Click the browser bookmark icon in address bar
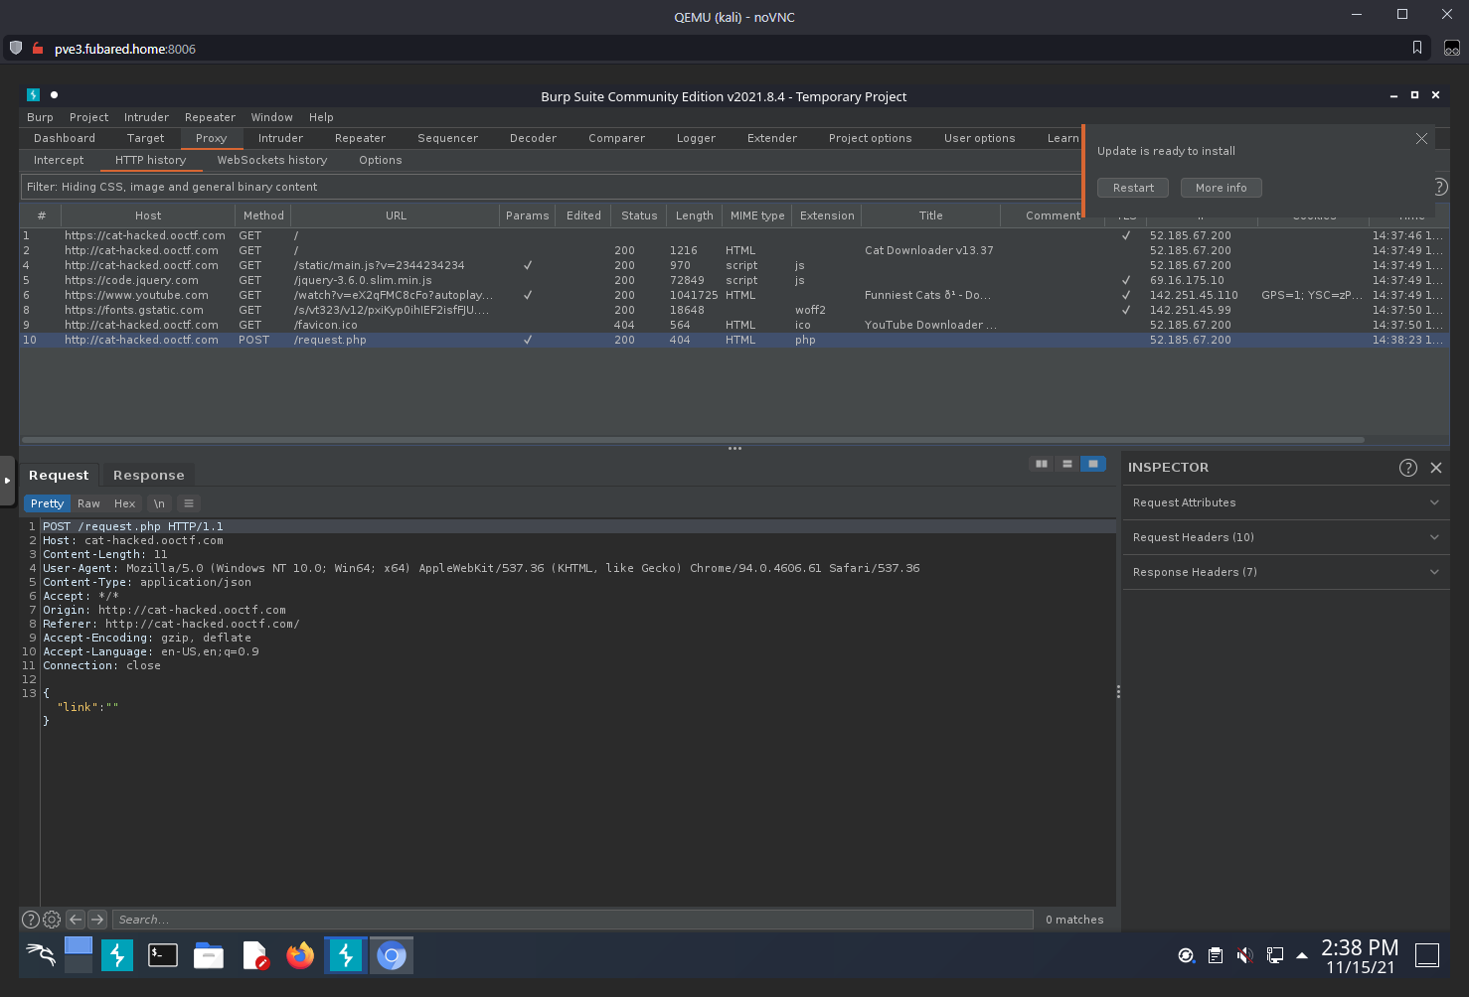This screenshot has height=997, width=1469. (1417, 48)
